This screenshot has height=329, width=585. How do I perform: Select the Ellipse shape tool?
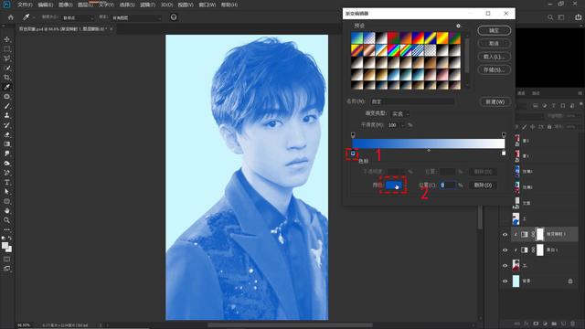pyautogui.click(x=6, y=201)
